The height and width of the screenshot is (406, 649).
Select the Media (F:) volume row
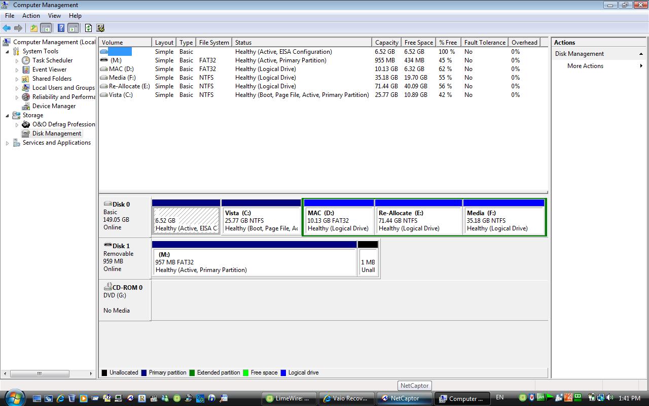coord(322,78)
